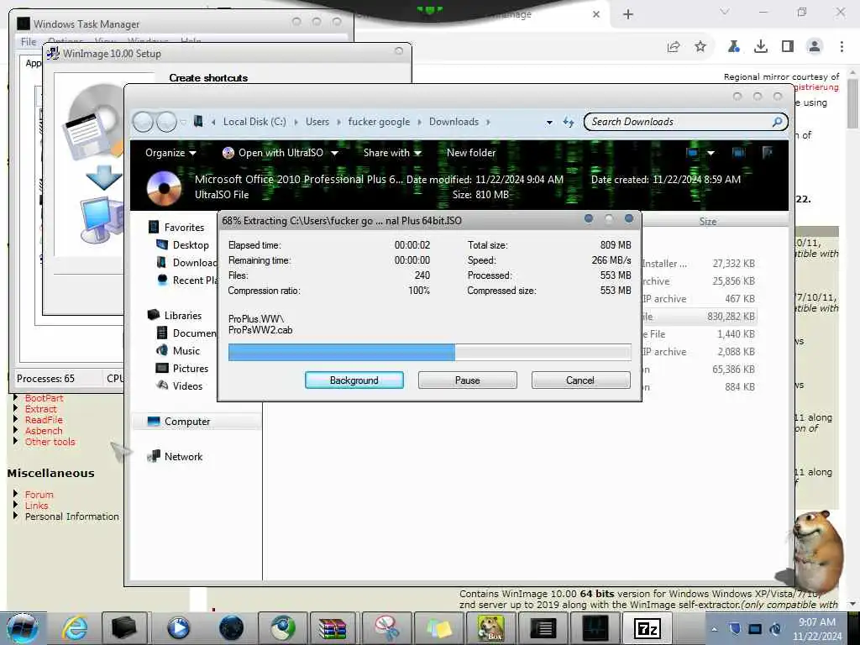Toggle the browser side panel
The height and width of the screenshot is (645, 860).
coord(788,47)
